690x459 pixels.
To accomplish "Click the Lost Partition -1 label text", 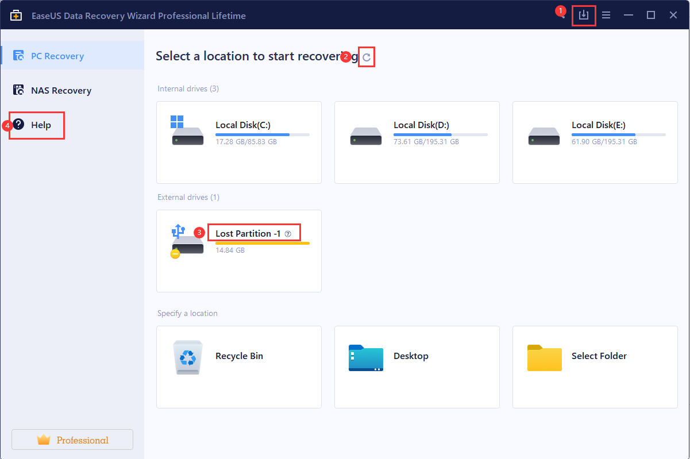I will pyautogui.click(x=248, y=233).
